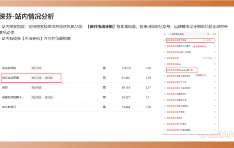This screenshot has height=148, width=234.
Task: Click the 徕芬吹风机 keyword in the table
Action: [x=9, y=68]
